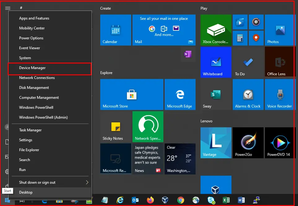This screenshot has height=206, width=298.
Task: Open Power Options
Action: [50, 38]
